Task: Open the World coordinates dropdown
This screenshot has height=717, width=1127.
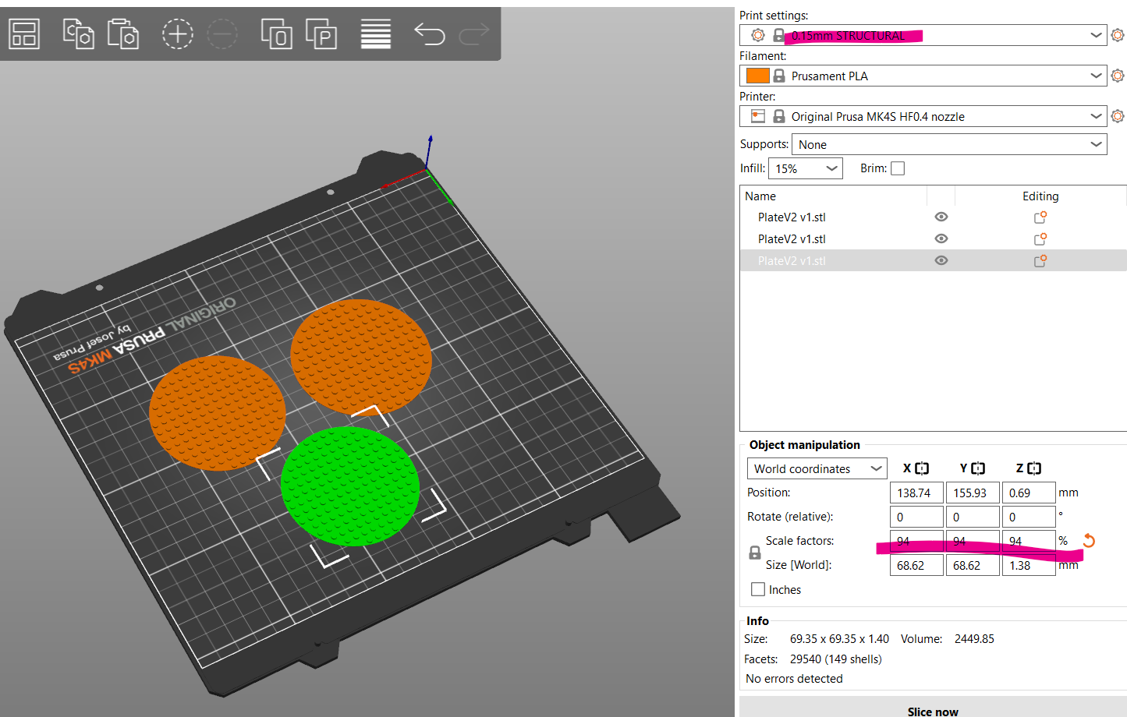Action: click(x=817, y=468)
